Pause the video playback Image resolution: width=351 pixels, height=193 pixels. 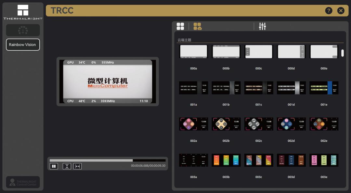point(54,166)
